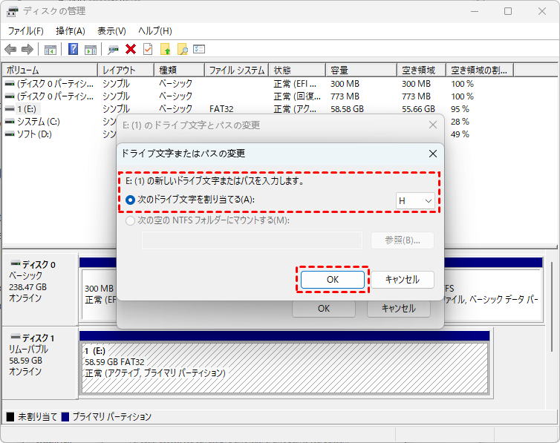560x443 pixels.
Task: Click the connect drive toolbar icon
Action: (113, 49)
